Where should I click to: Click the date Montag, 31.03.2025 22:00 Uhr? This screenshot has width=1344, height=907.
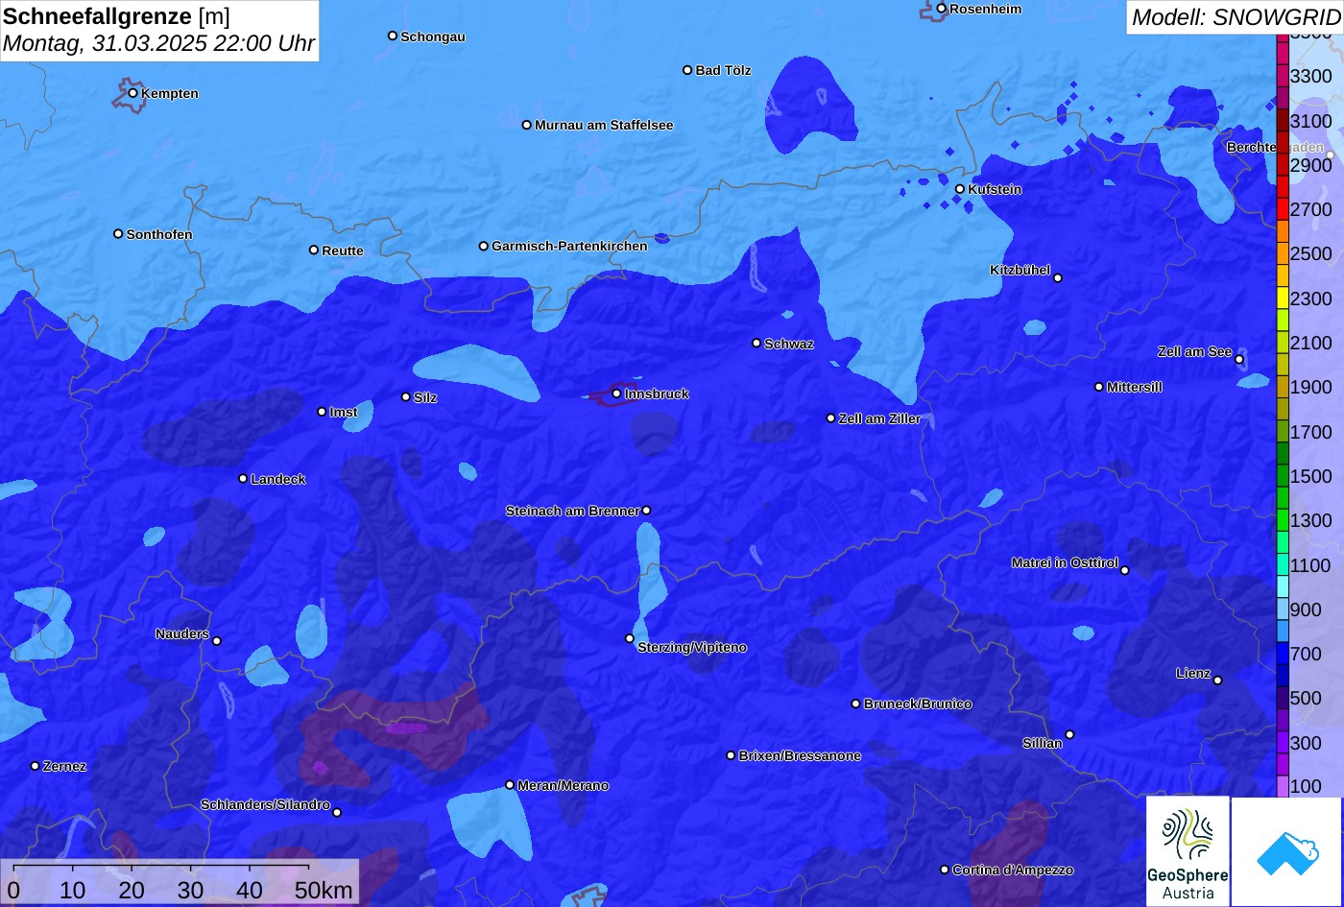pos(158,44)
